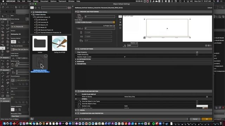Collapse the Floor Plan and Section panel
Image resolution: width=225 pixels, height=126 pixels.
[76, 91]
